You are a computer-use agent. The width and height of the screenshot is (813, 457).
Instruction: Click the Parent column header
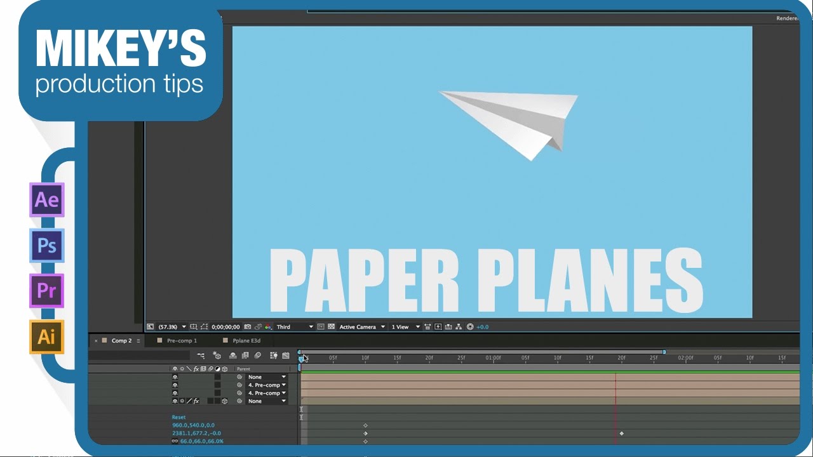click(x=243, y=369)
